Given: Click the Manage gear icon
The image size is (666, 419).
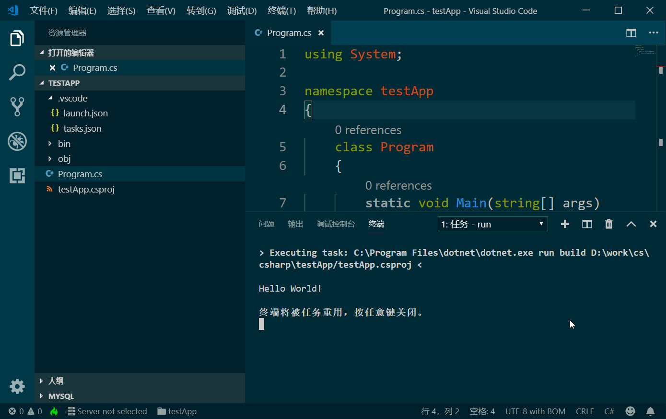Looking at the screenshot, I should tap(17, 386).
